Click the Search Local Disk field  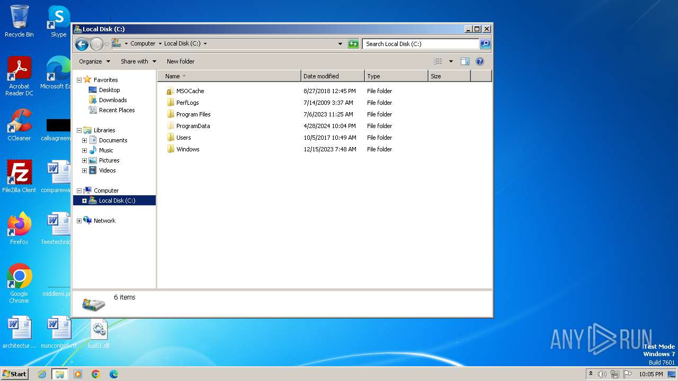[421, 44]
